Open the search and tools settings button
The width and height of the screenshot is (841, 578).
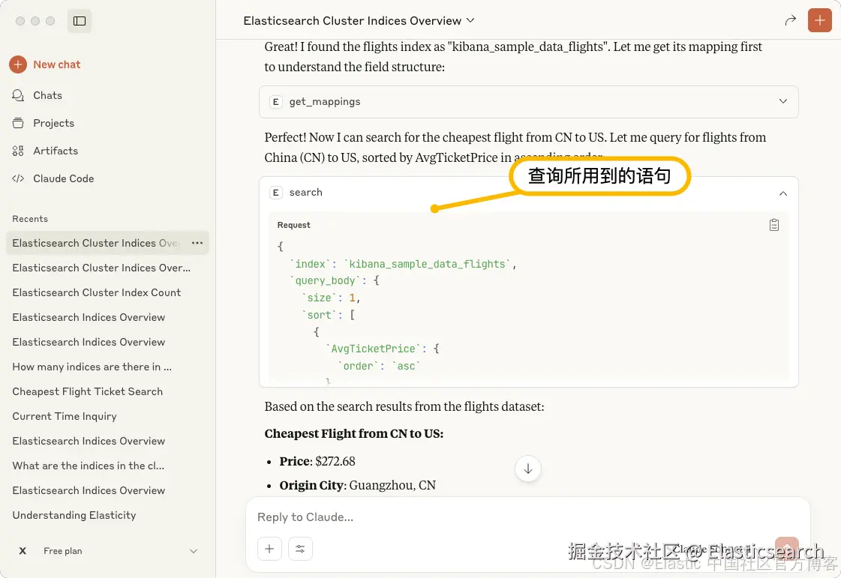(300, 549)
